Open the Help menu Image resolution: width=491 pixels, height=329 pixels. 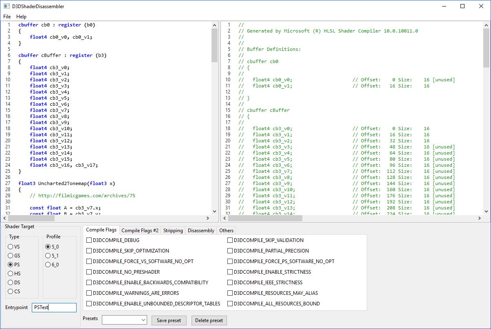pyautogui.click(x=22, y=17)
